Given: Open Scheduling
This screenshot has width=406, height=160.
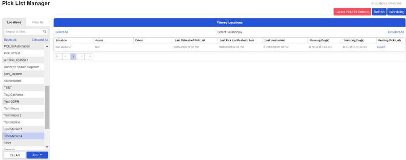Looking at the screenshot, I should pos(396,12).
